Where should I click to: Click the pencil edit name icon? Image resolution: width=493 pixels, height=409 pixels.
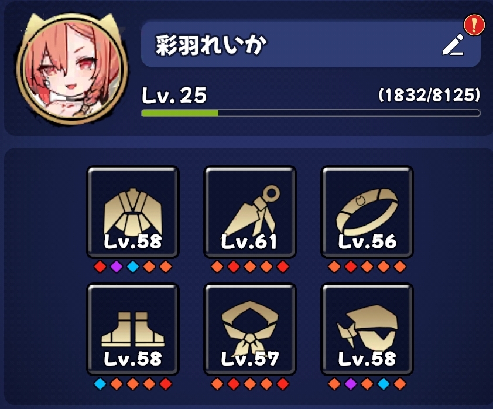point(453,45)
